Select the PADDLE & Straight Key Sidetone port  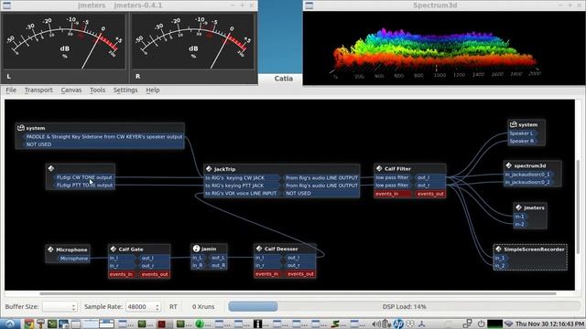103,136
